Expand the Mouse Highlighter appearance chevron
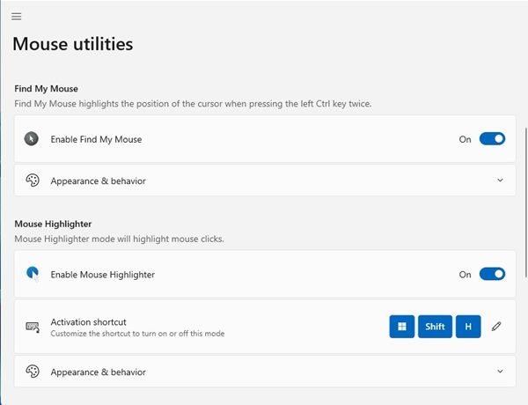Image resolution: width=528 pixels, height=405 pixels. coord(500,372)
